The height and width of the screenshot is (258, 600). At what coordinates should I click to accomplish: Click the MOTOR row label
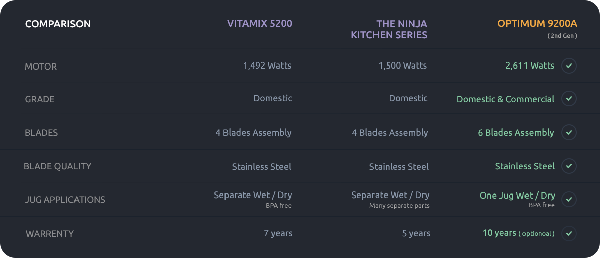coord(41,67)
